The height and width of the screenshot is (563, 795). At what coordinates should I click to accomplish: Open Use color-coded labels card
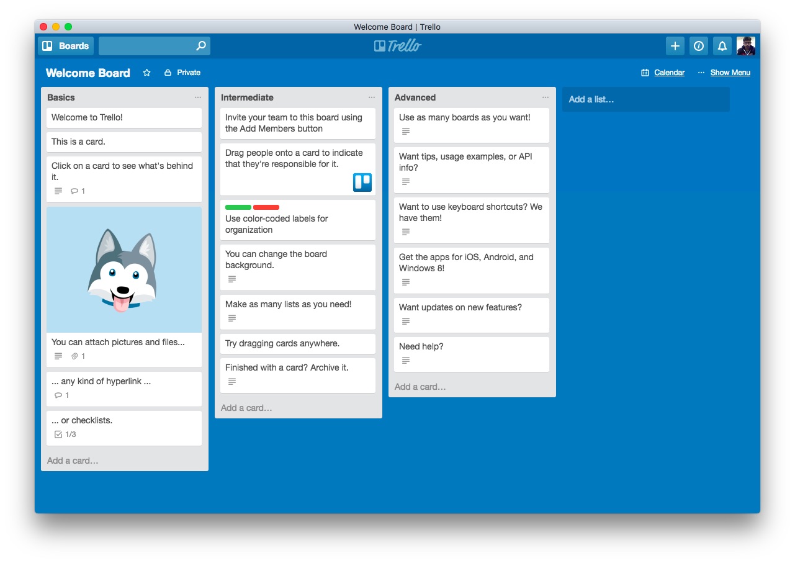click(298, 220)
